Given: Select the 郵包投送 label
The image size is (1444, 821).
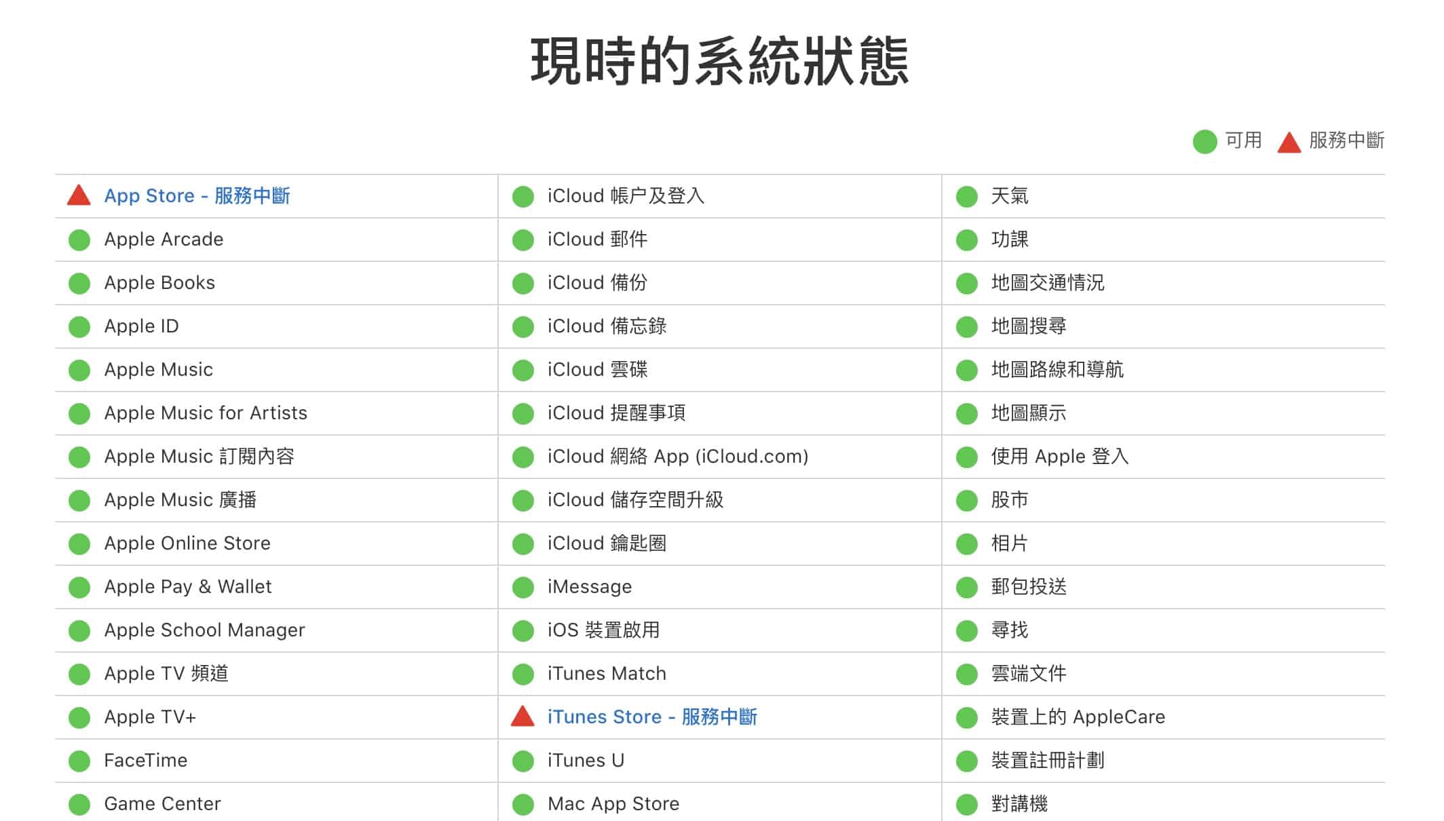Looking at the screenshot, I should 1029,587.
